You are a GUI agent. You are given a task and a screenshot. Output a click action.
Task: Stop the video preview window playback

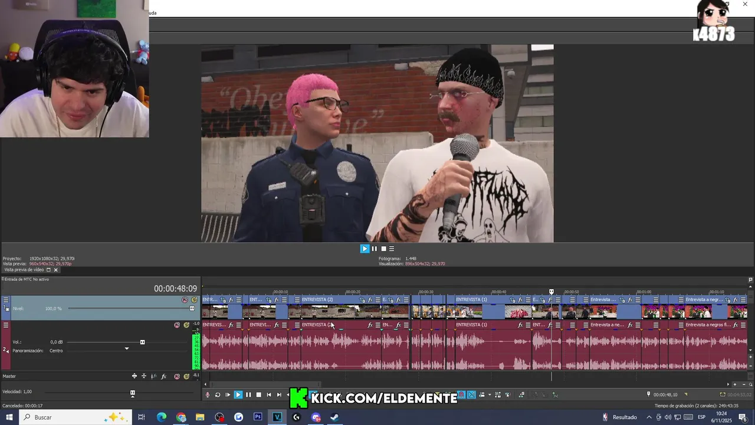[383, 249]
